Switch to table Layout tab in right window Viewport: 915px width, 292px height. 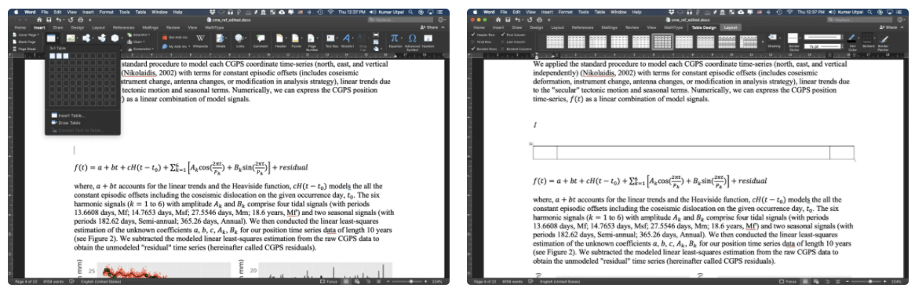coord(731,27)
